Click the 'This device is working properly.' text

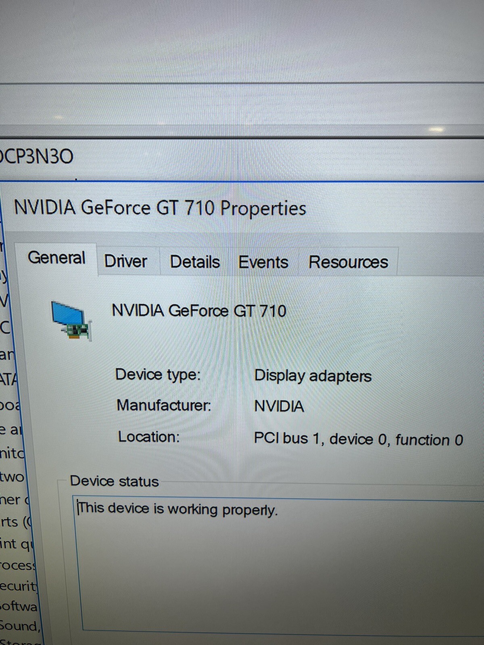click(177, 509)
